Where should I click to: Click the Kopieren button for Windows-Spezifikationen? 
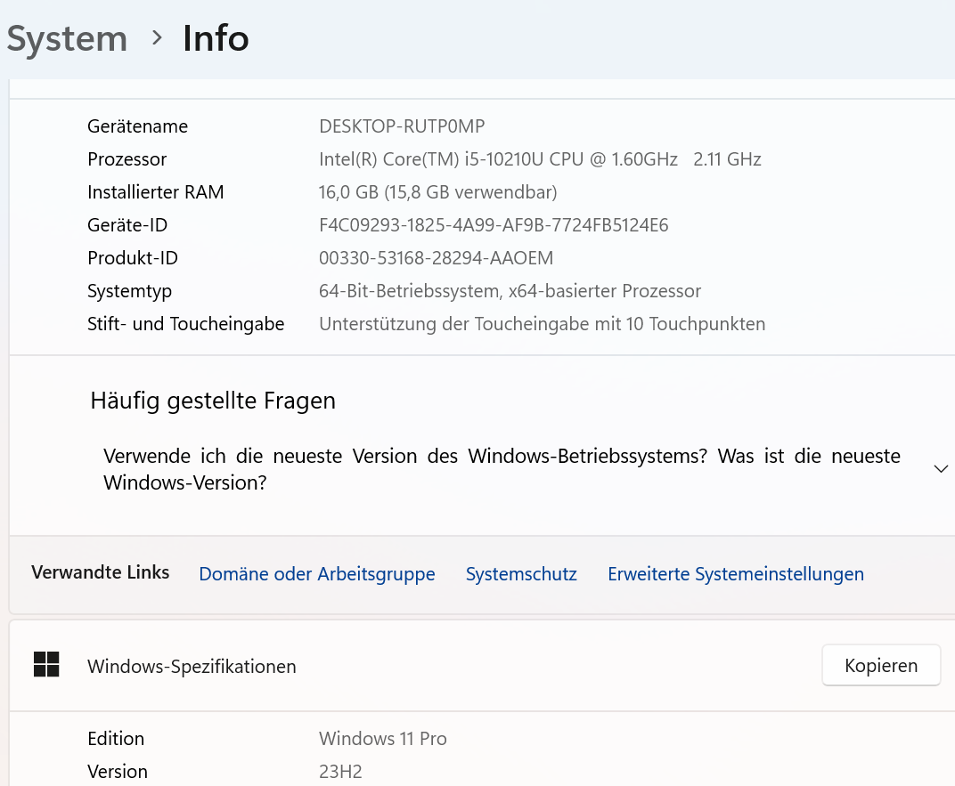click(x=881, y=665)
